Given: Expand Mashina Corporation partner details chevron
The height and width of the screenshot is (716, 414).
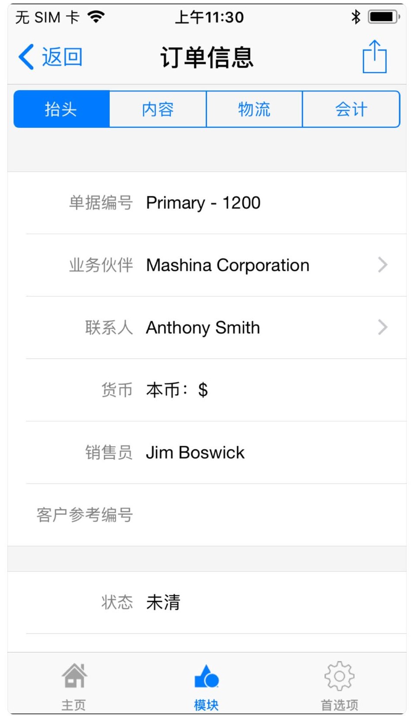Looking at the screenshot, I should point(382,265).
